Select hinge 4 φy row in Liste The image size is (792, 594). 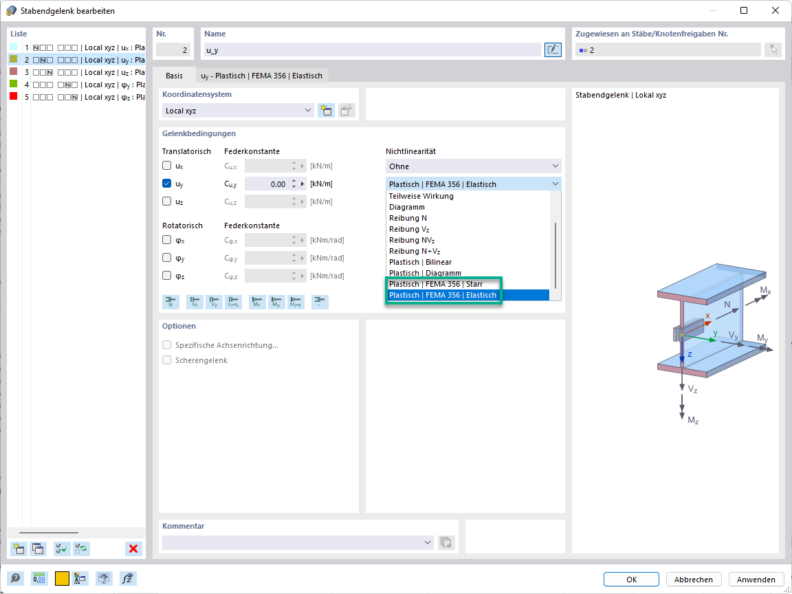pos(77,85)
